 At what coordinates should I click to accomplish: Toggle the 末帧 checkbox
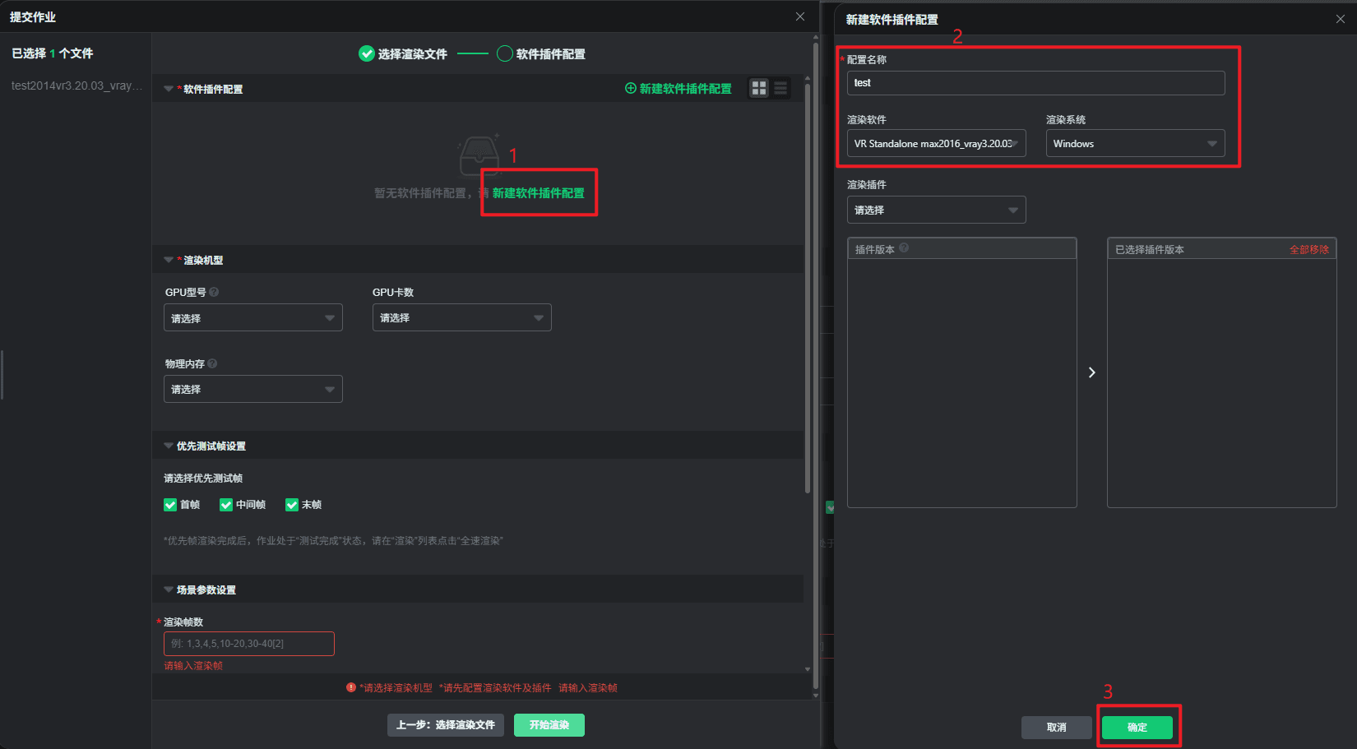pos(292,505)
